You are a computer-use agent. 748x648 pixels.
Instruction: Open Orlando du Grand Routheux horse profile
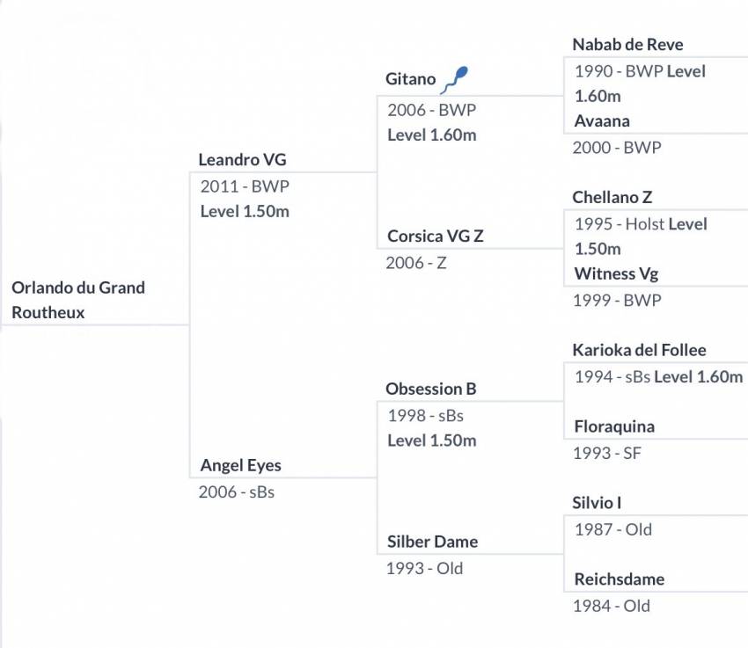click(x=78, y=300)
